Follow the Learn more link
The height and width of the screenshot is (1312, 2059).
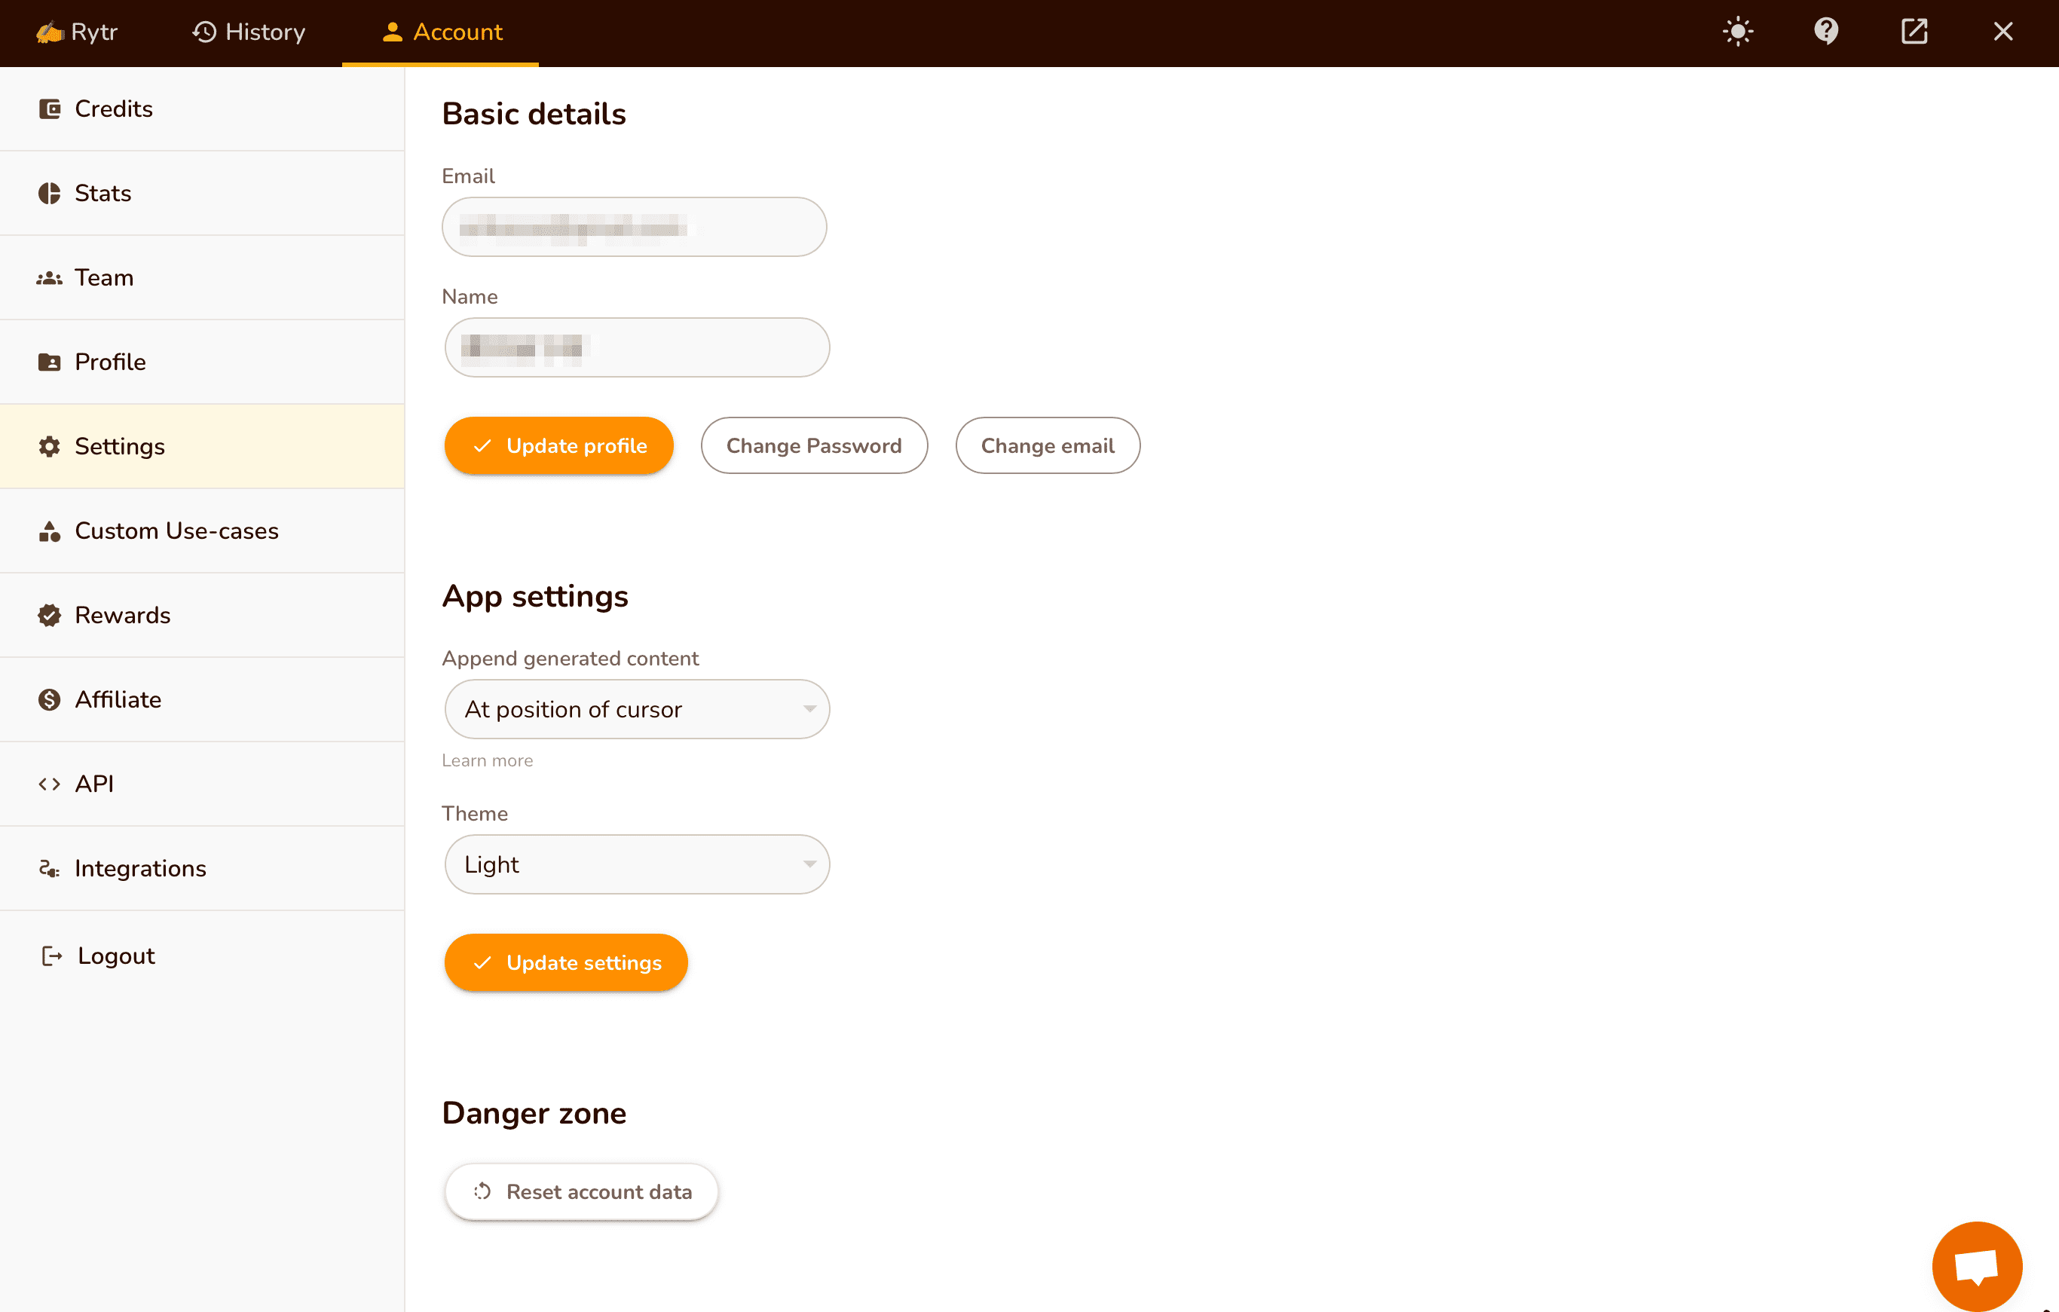click(488, 760)
